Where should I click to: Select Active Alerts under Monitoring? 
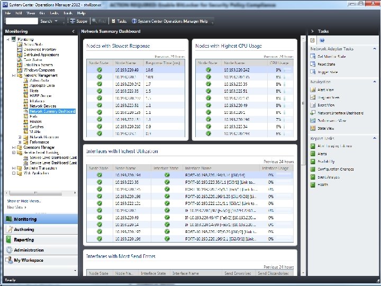pos(33,44)
